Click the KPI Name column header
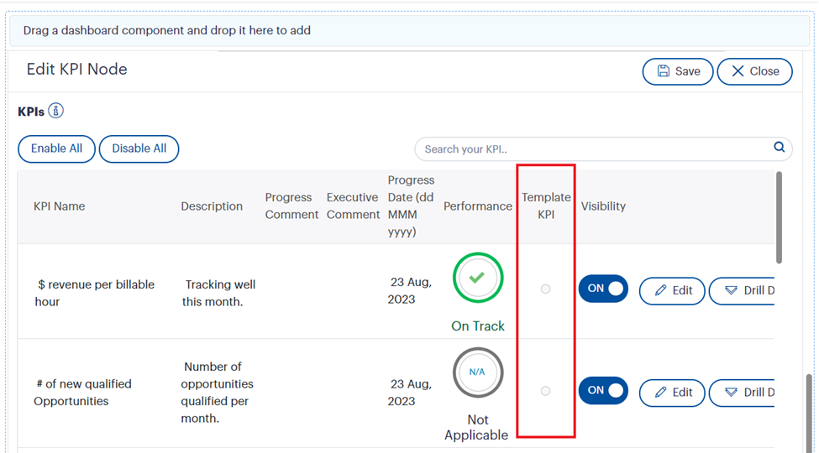This screenshot has width=819, height=453. [60, 206]
